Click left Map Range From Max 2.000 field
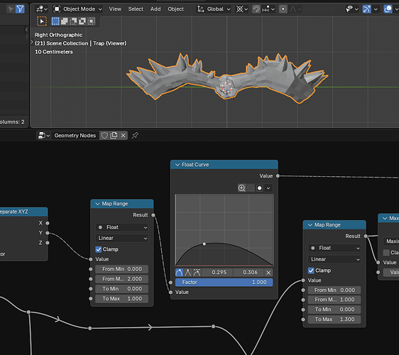The width and height of the screenshot is (399, 355). (122, 279)
